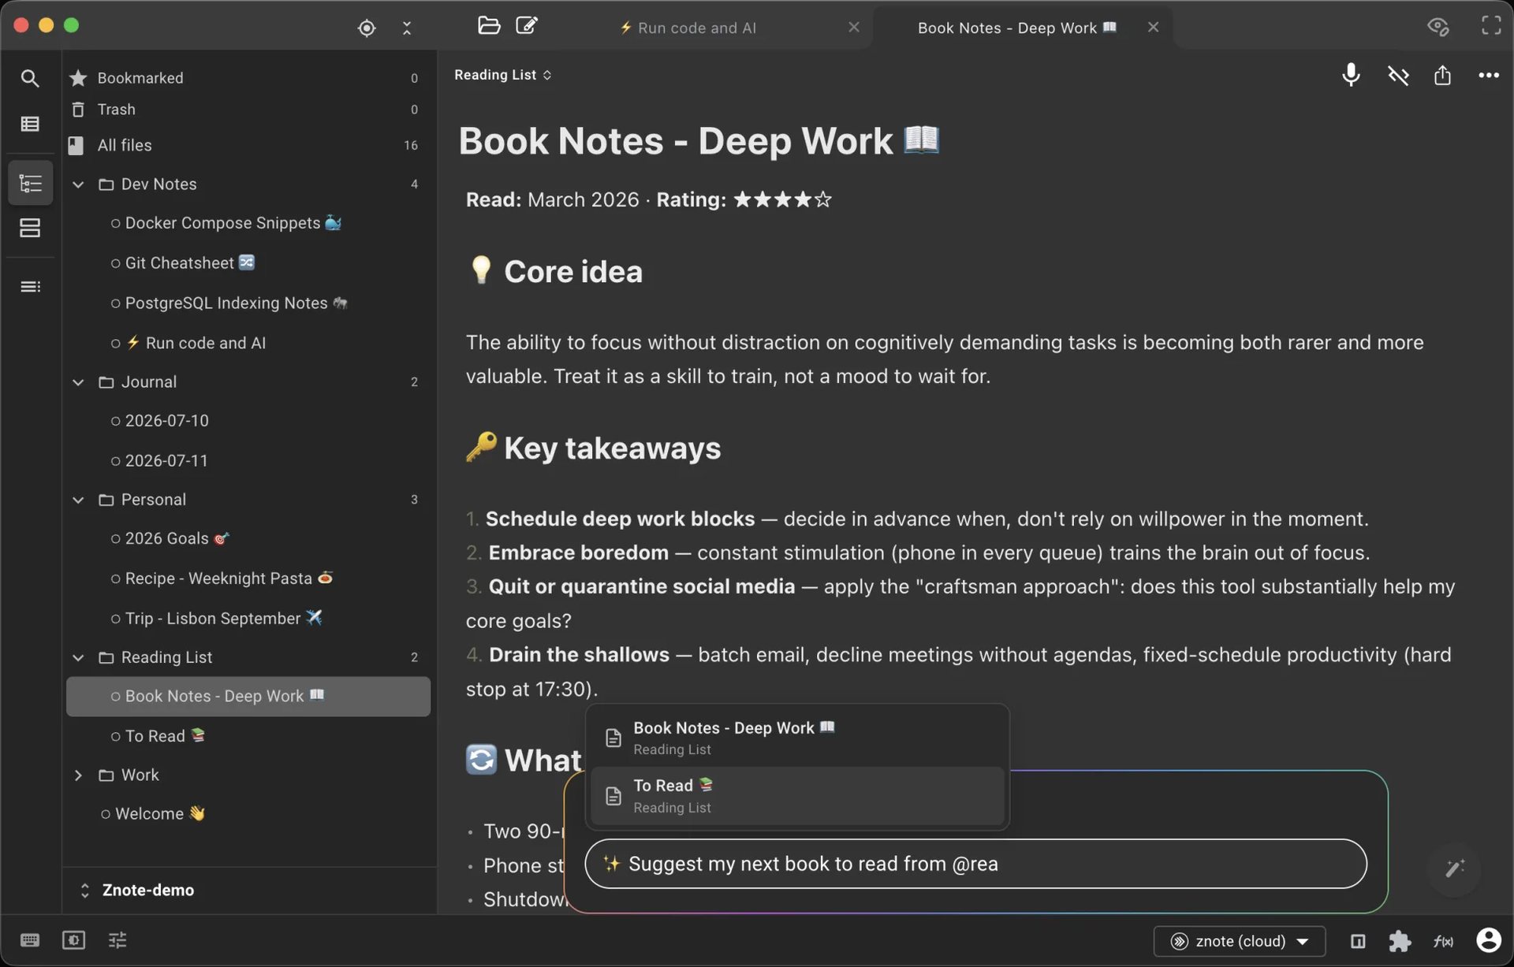The image size is (1514, 967).
Task: Click the note title Book Notes - Deep Work
Action: pos(699,141)
